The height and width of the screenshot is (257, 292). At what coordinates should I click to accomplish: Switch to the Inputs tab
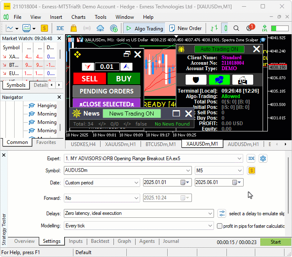pyautogui.click(x=76, y=241)
